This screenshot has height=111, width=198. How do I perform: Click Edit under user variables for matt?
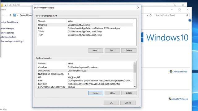[x=112, y=51]
